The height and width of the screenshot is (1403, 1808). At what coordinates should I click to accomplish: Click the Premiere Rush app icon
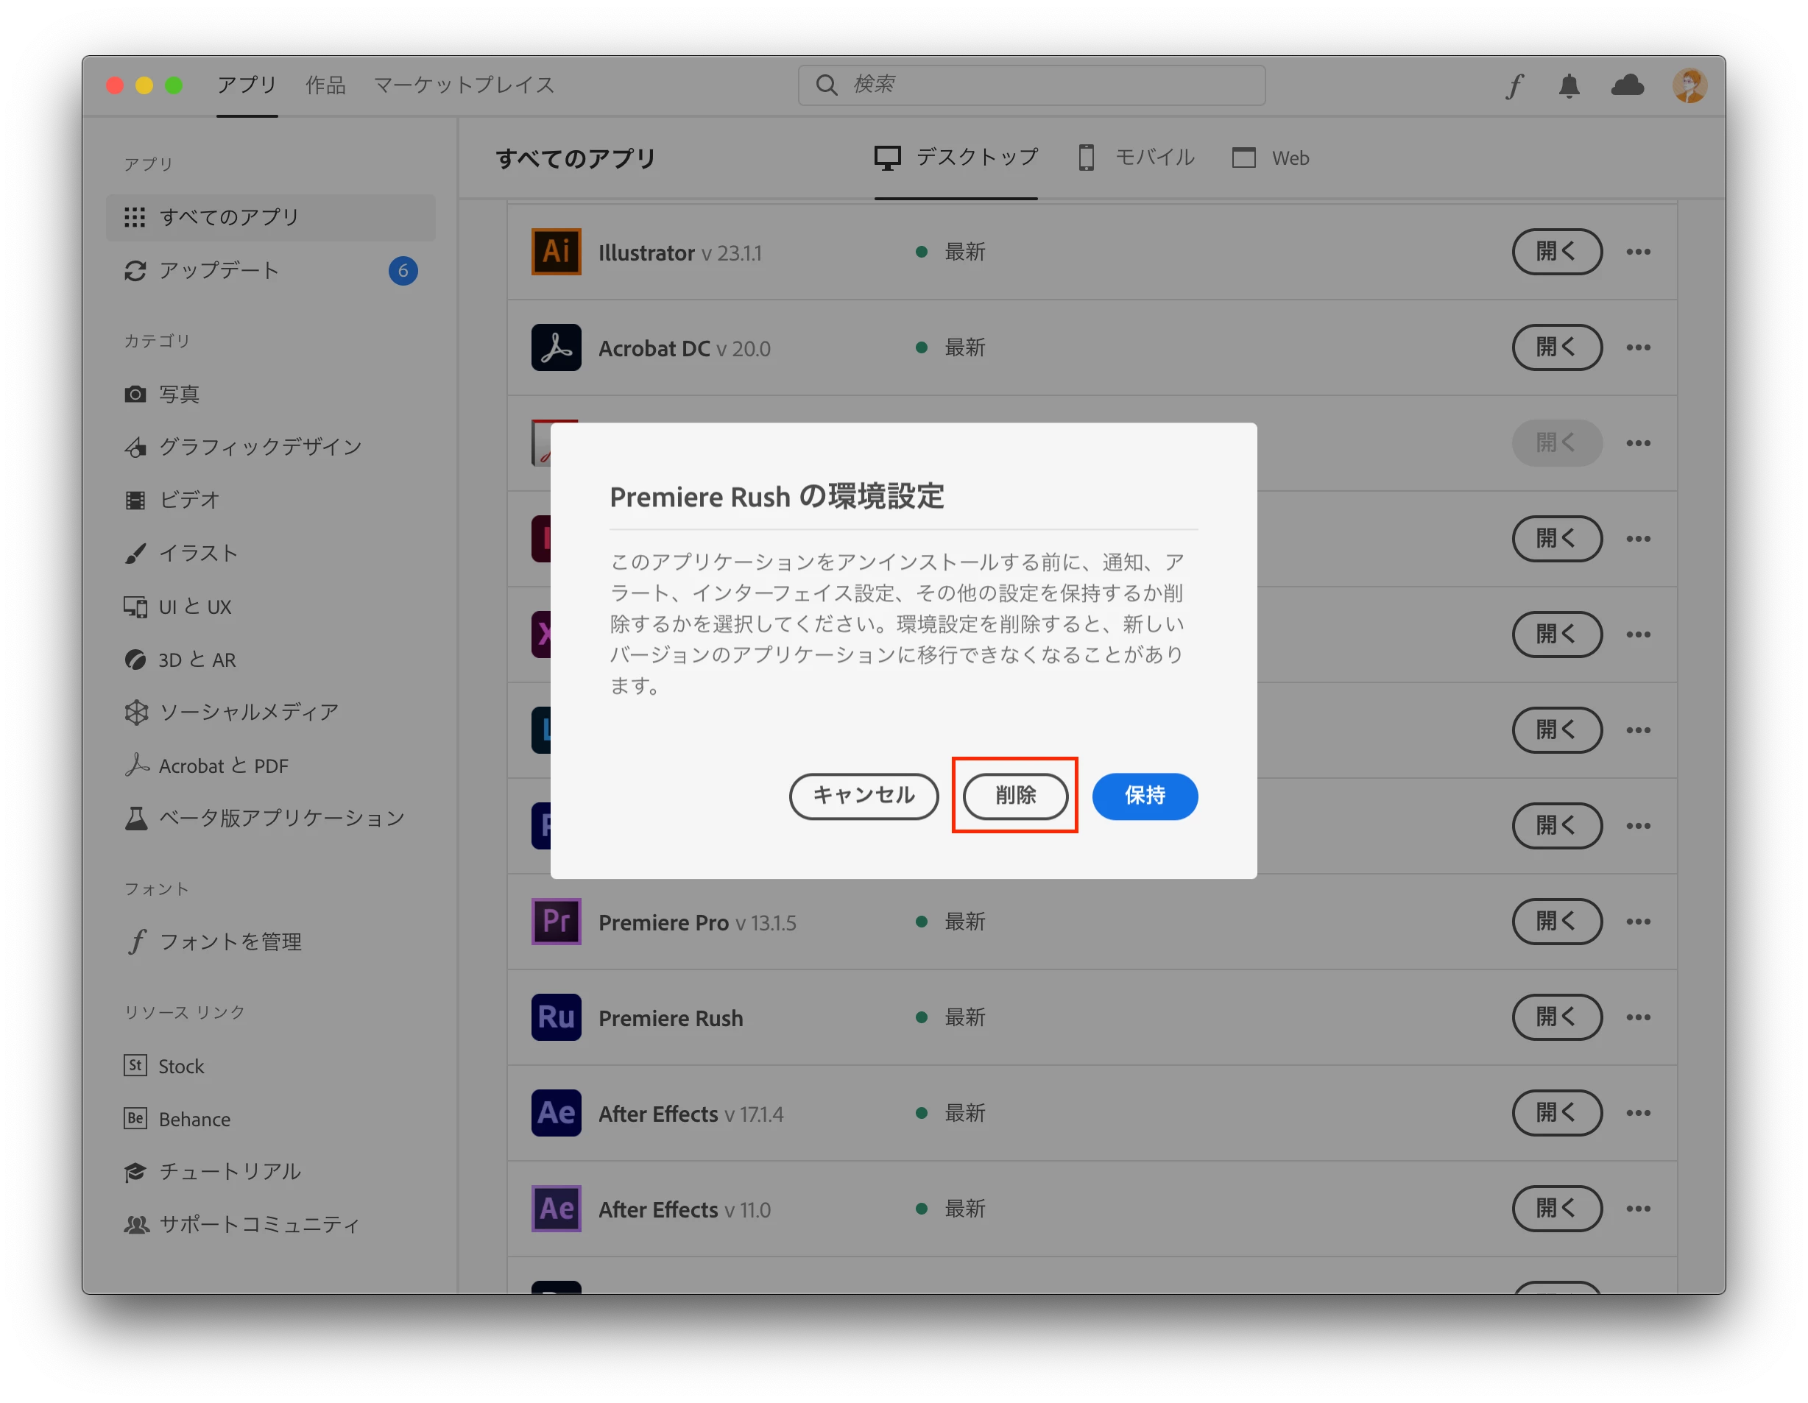556,1017
